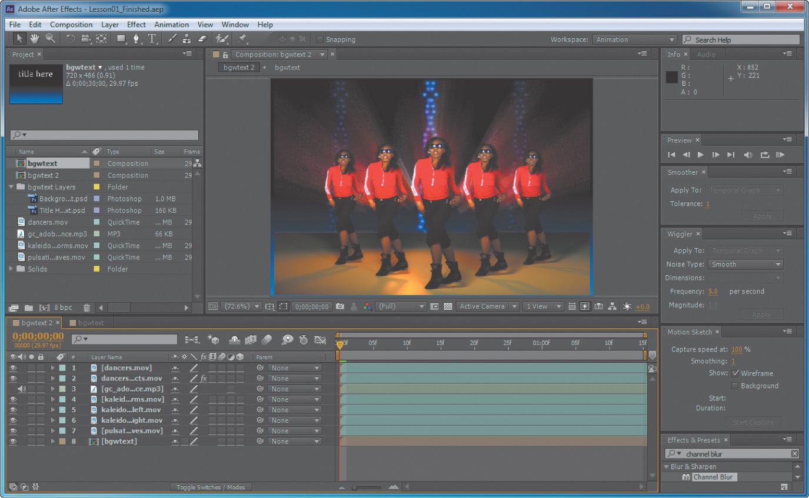Uncheck Wireframe in Motion Sketch
809x498 pixels.
(x=735, y=373)
